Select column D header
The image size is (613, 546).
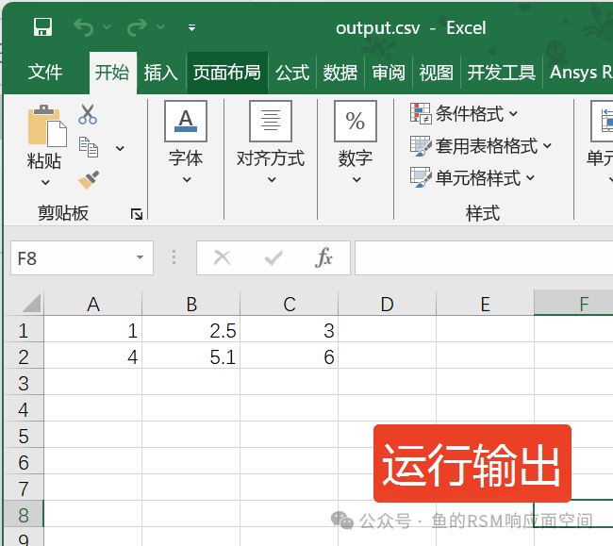click(388, 304)
